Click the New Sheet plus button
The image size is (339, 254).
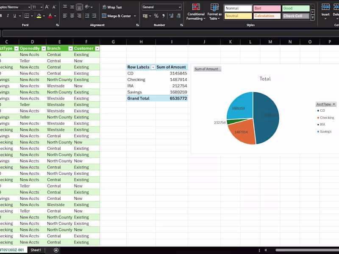pos(56,250)
